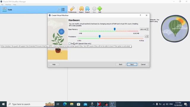Decrease Processors count with the down arrow
The height and width of the screenshot is (107, 190).
pos(147,37)
